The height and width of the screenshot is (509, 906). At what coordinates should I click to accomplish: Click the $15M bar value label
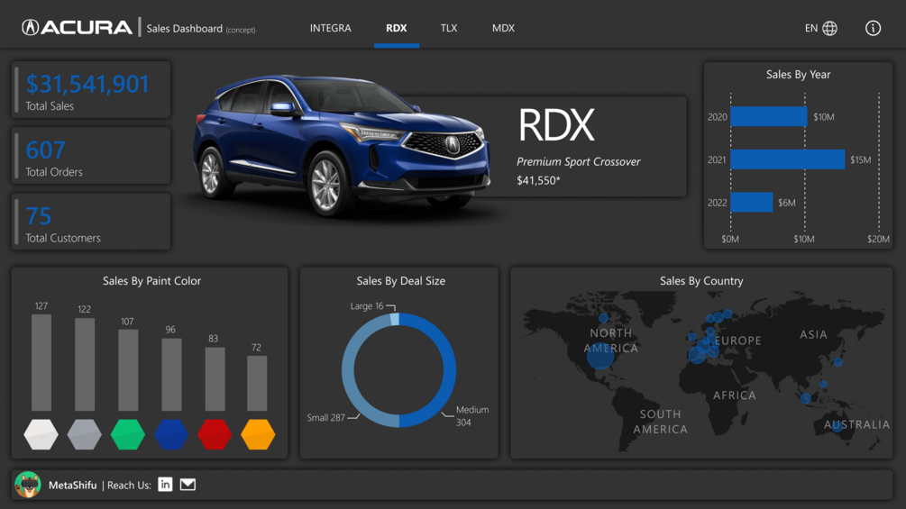[x=860, y=159]
